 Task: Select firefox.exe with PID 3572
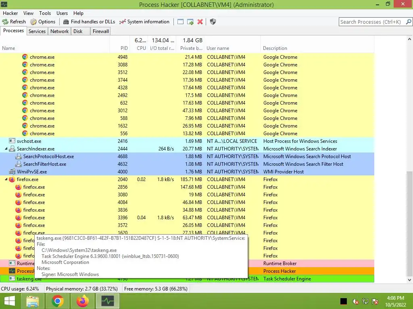pyautogui.click(x=187, y=225)
